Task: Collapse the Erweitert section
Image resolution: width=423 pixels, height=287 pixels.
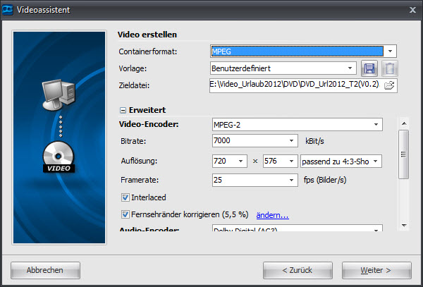Action: pos(123,110)
